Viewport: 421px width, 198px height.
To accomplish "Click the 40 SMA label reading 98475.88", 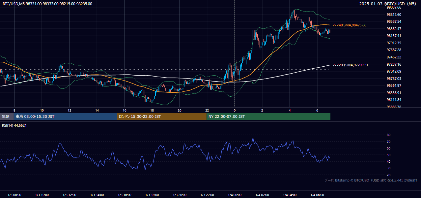I will 350,25.
